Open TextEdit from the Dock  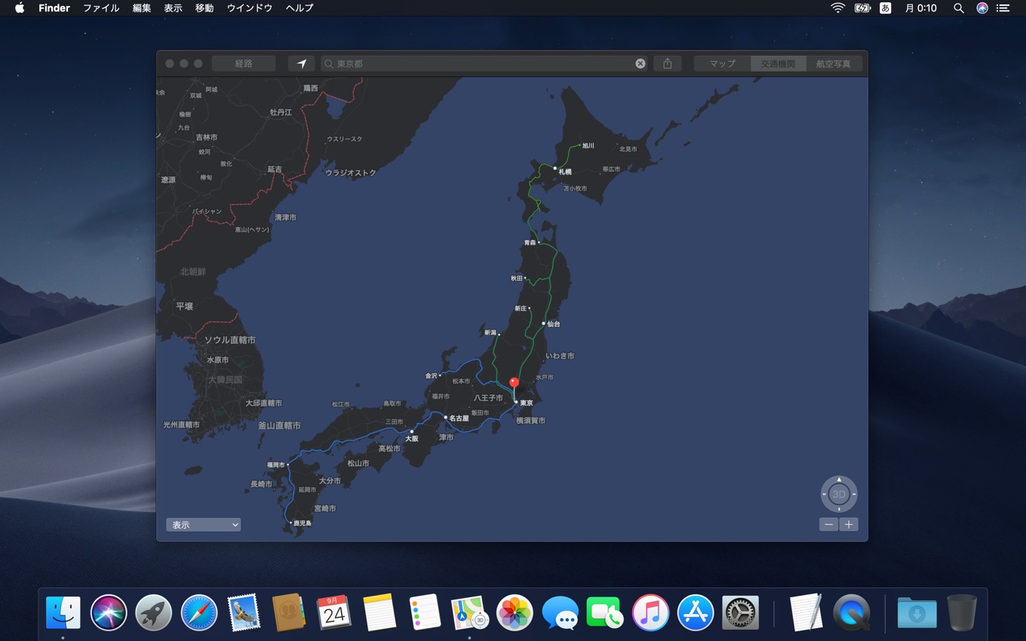click(x=806, y=612)
